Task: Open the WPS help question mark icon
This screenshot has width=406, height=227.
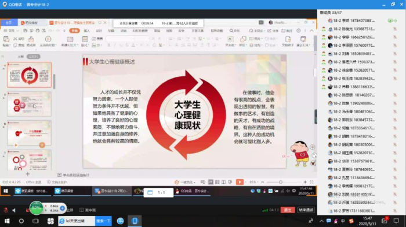Action: [299, 31]
